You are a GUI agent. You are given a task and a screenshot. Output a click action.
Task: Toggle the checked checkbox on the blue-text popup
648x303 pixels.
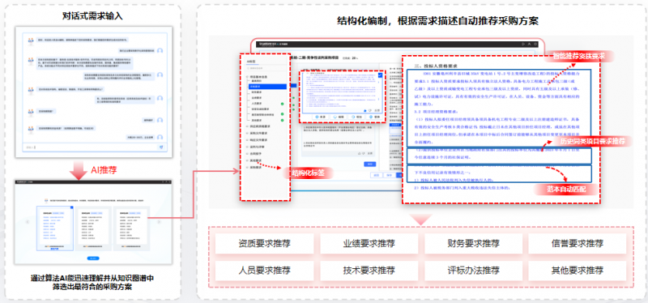(380, 75)
